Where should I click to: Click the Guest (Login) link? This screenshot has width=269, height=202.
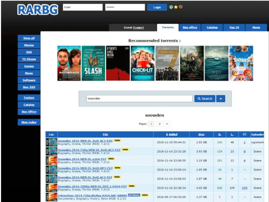[x=138, y=27]
